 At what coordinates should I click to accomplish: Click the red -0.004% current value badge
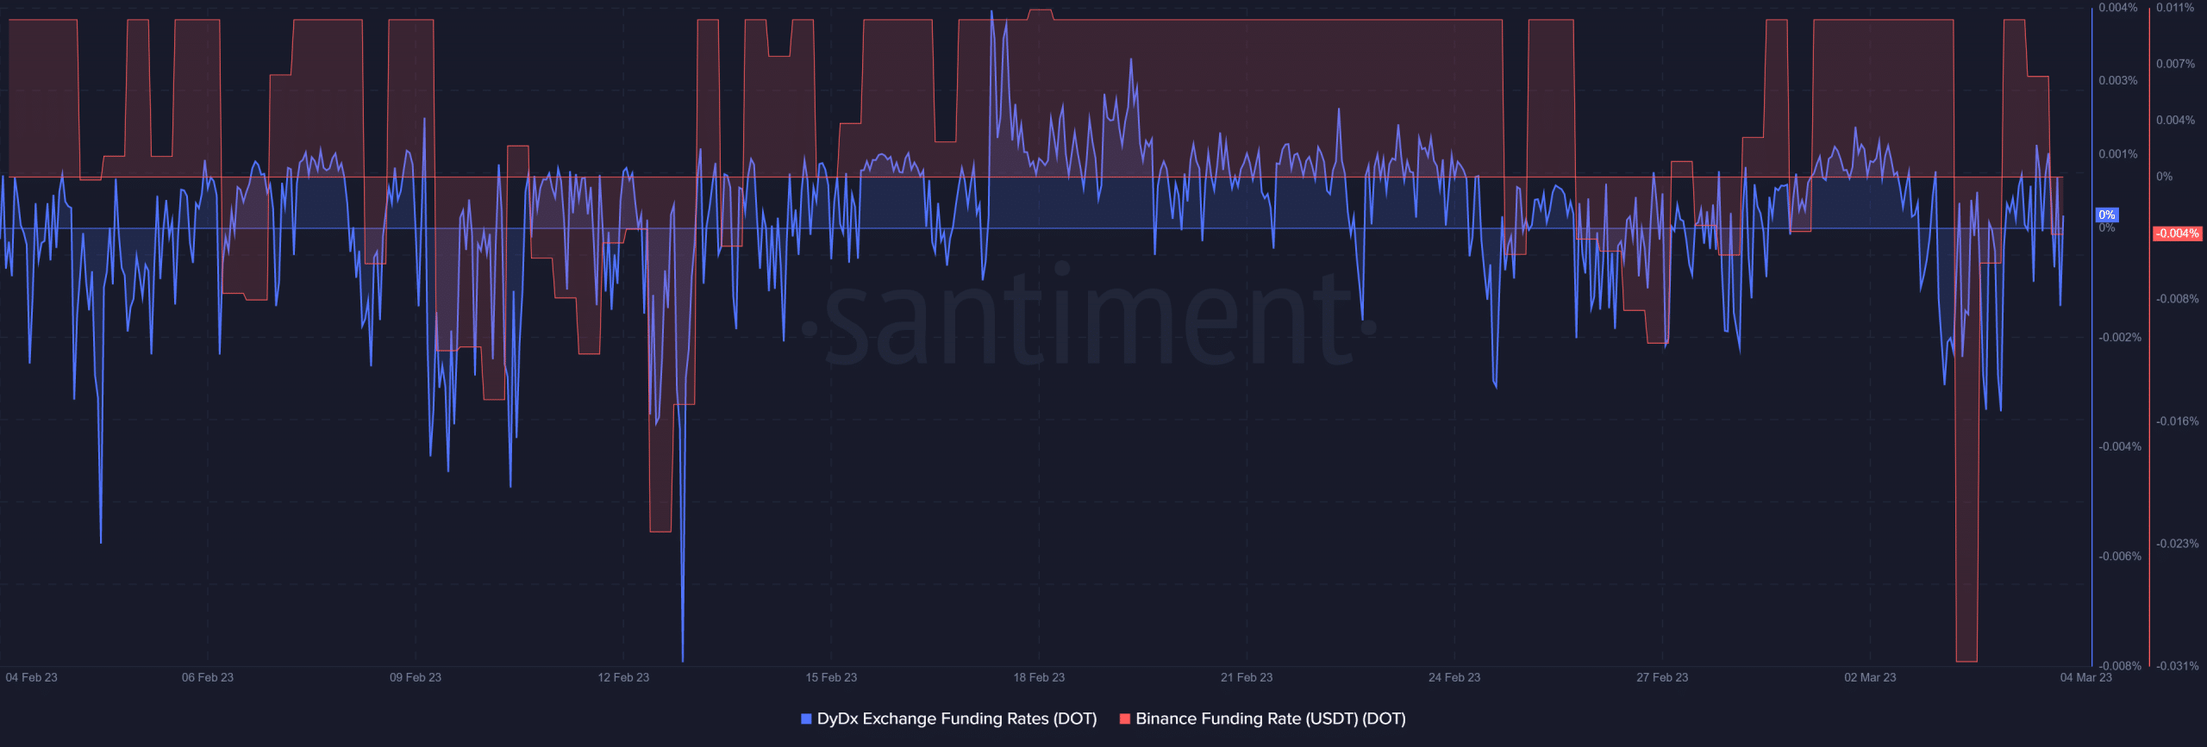[2177, 233]
